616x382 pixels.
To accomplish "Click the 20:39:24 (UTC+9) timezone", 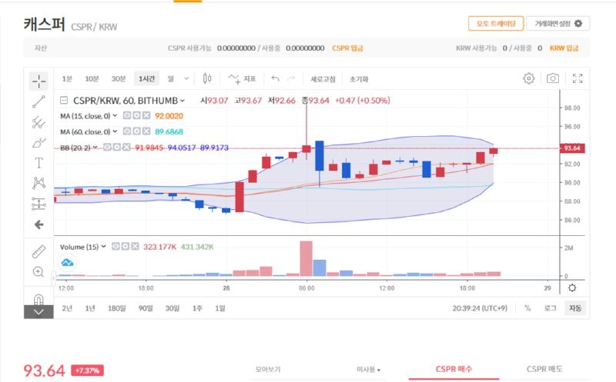I will (480, 308).
